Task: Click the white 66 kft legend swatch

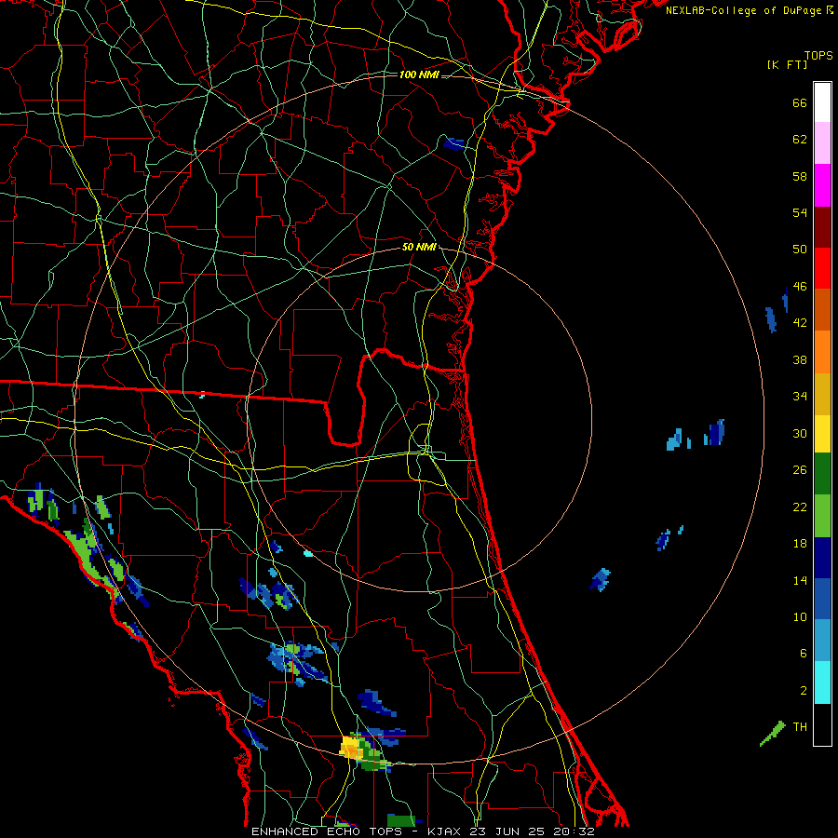Action: (822, 102)
